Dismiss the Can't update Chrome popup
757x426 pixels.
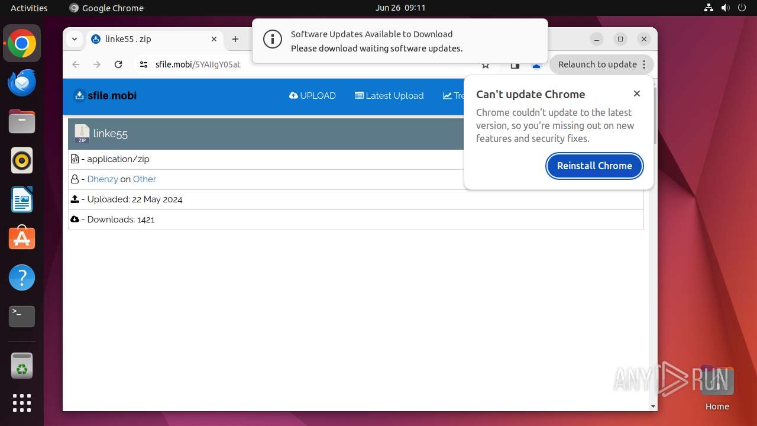click(x=637, y=93)
